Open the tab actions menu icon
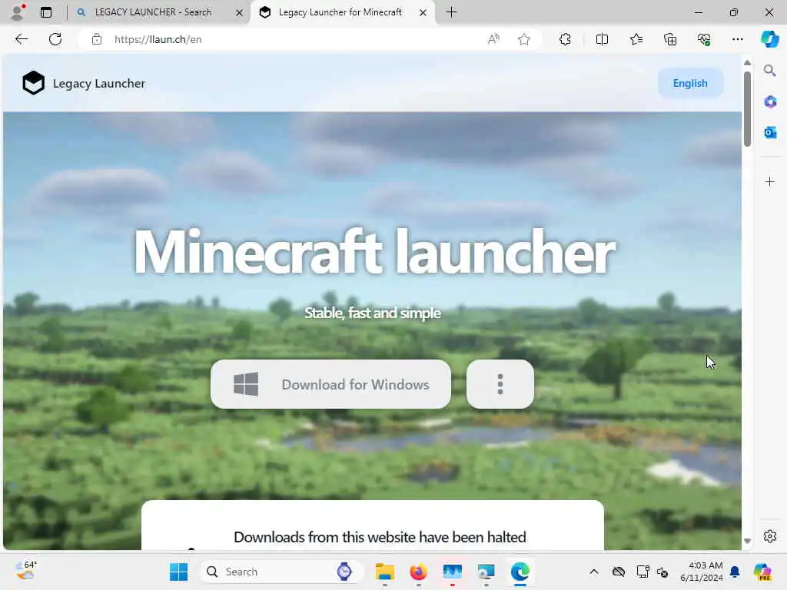The width and height of the screenshot is (787, 590). click(46, 12)
